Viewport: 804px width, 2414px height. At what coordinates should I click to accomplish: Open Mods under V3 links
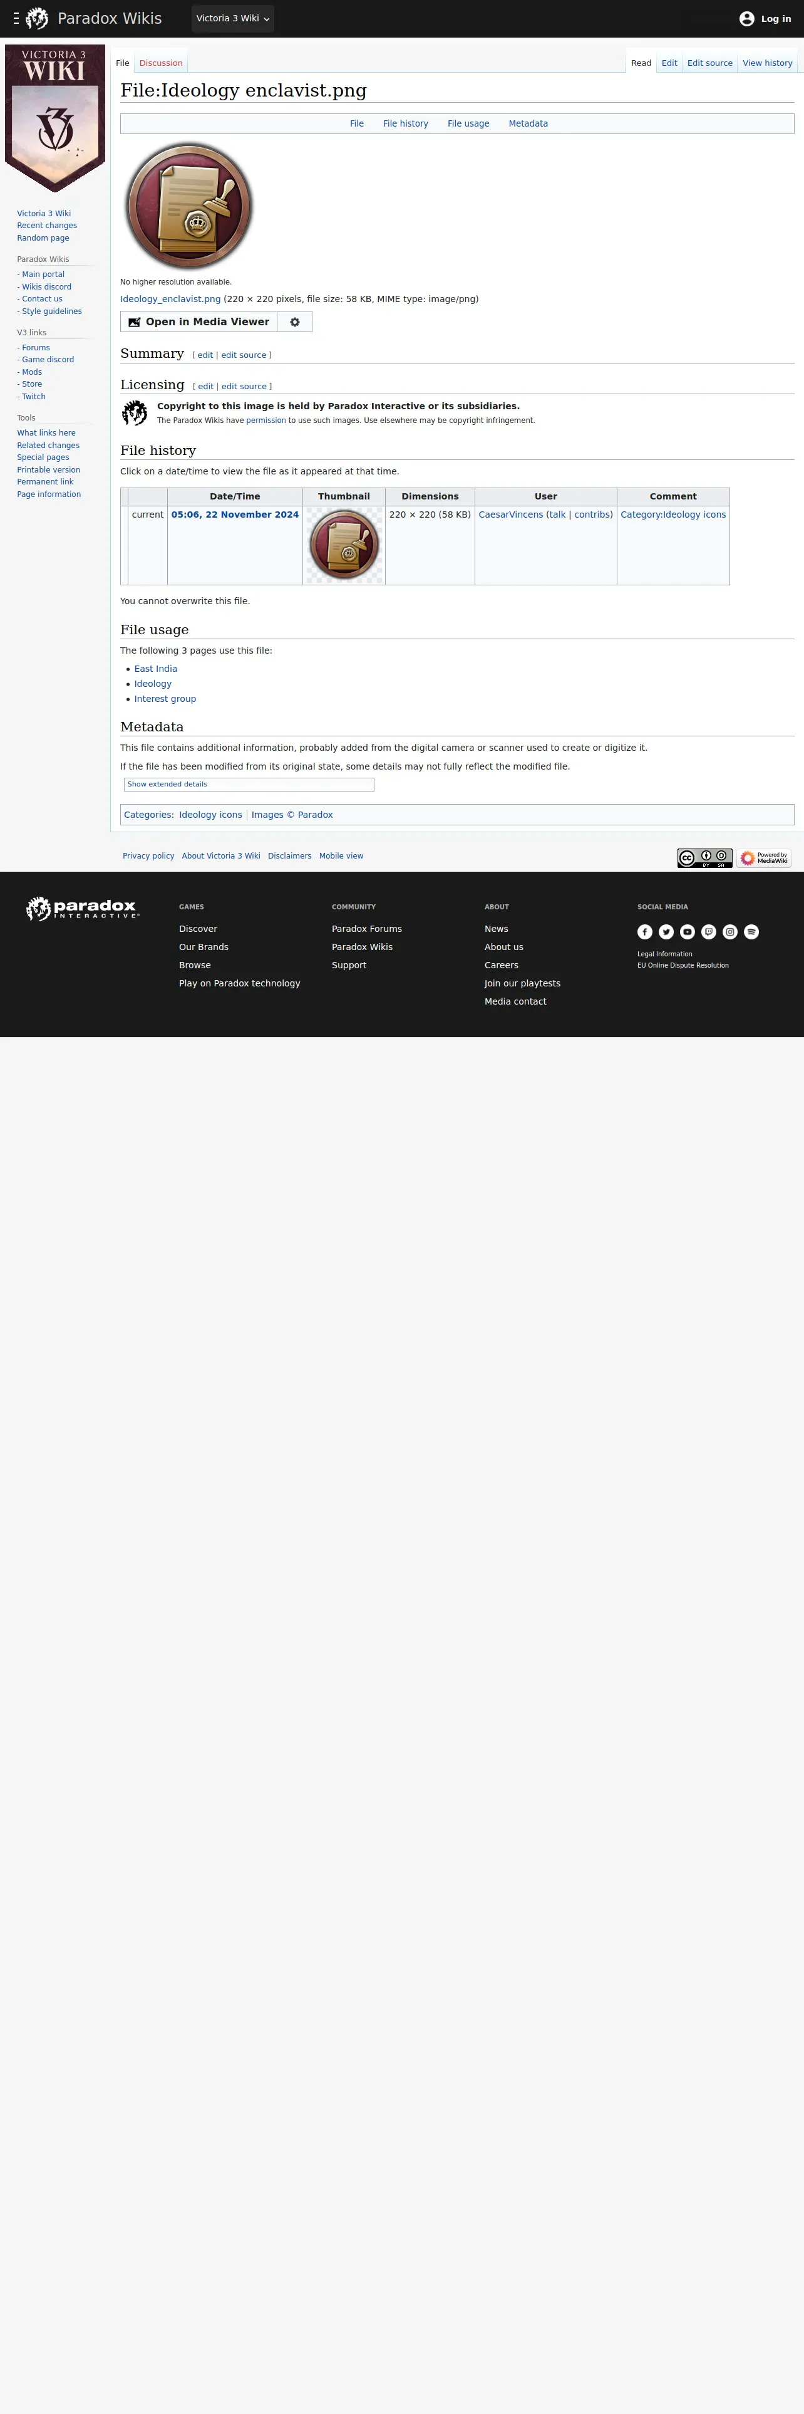pos(32,372)
